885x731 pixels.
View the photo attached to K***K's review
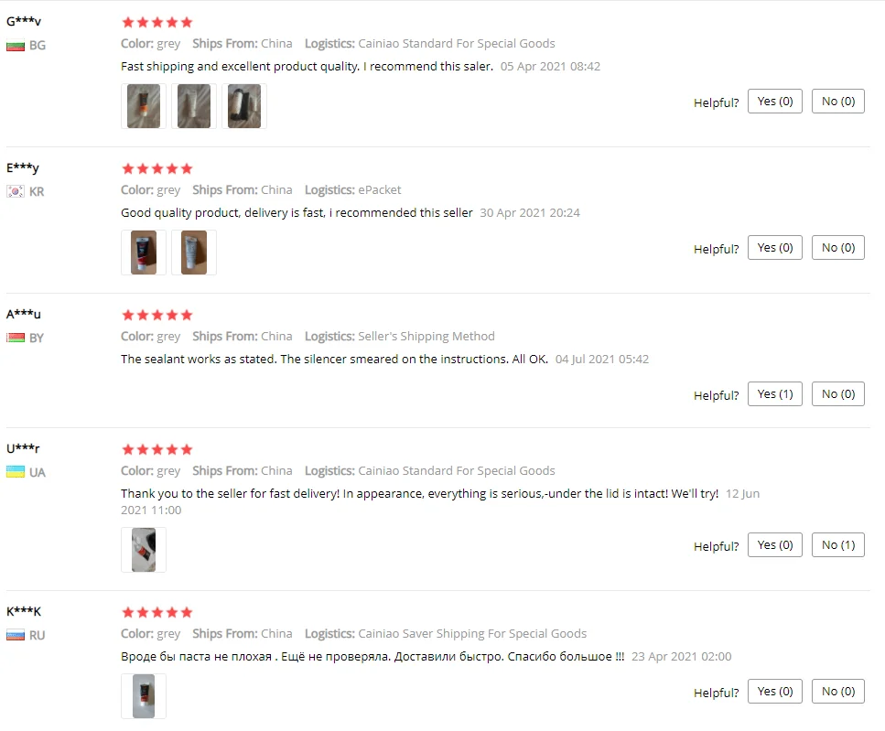click(x=144, y=696)
